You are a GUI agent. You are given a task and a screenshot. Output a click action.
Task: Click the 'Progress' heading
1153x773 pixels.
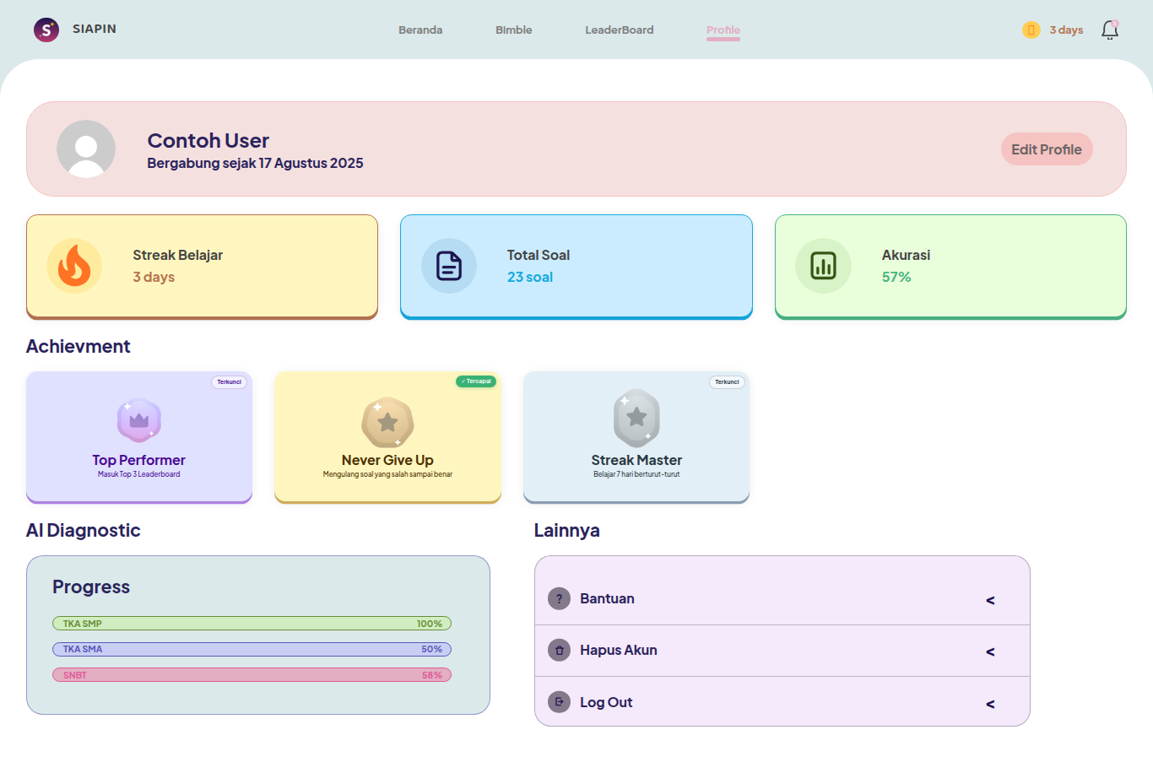click(91, 587)
